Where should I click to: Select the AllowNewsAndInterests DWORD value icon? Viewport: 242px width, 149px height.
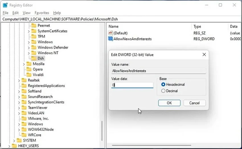[x=110, y=39]
